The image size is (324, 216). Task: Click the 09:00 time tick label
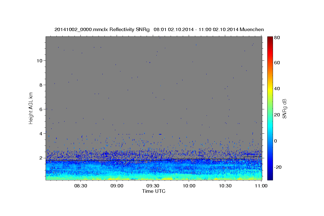tap(117, 186)
